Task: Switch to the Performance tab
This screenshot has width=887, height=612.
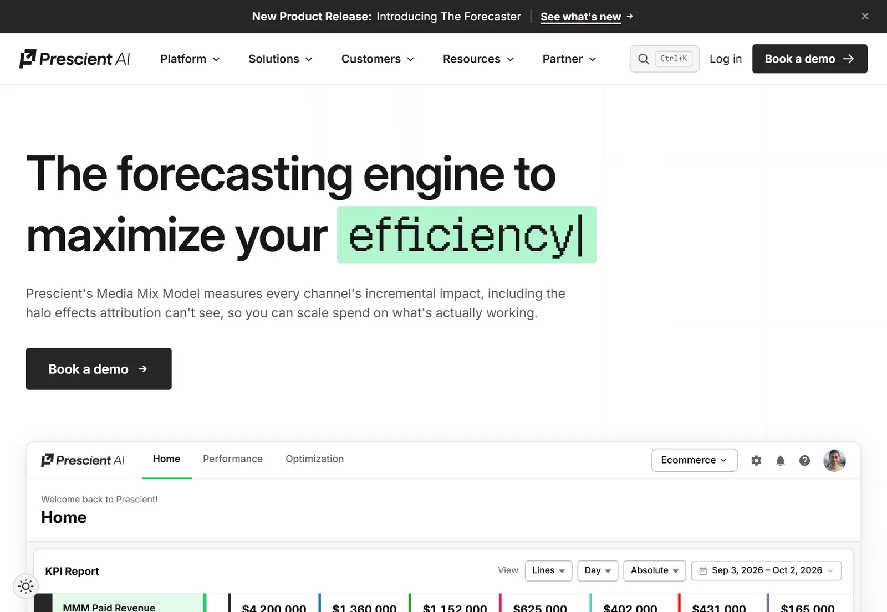Action: tap(233, 459)
